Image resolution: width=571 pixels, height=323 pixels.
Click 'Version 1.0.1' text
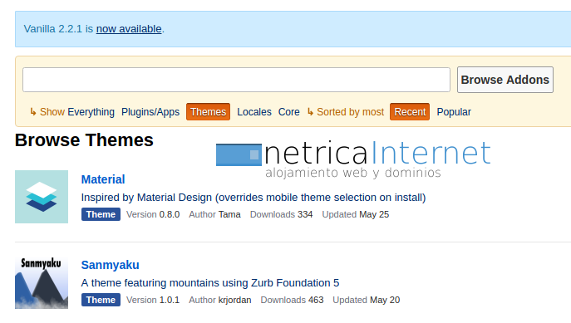point(153,300)
